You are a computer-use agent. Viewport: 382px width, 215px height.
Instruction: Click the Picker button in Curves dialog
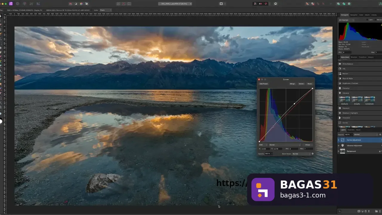click(307, 145)
